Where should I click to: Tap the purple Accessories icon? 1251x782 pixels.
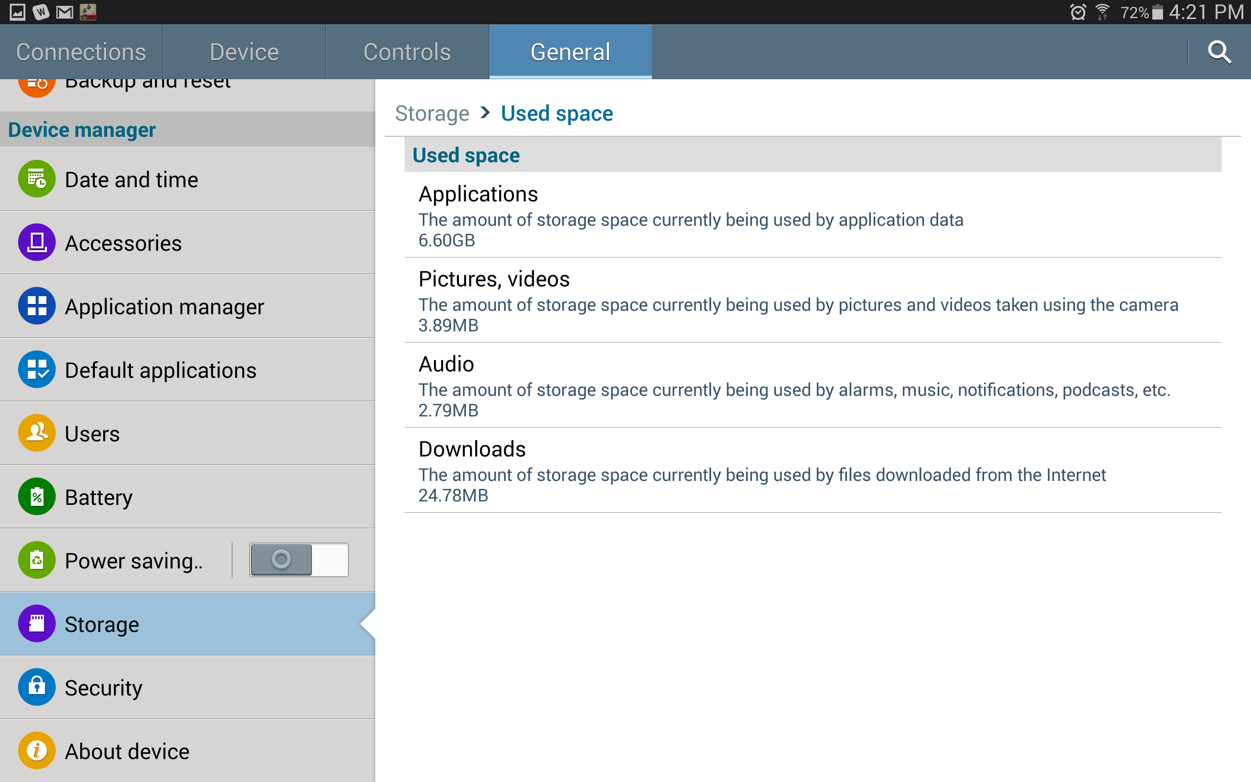click(37, 242)
